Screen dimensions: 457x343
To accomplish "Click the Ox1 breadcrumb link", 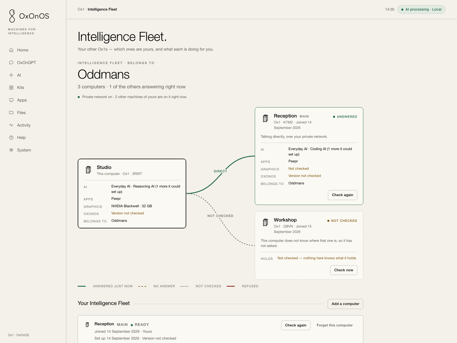I will 81,9.
